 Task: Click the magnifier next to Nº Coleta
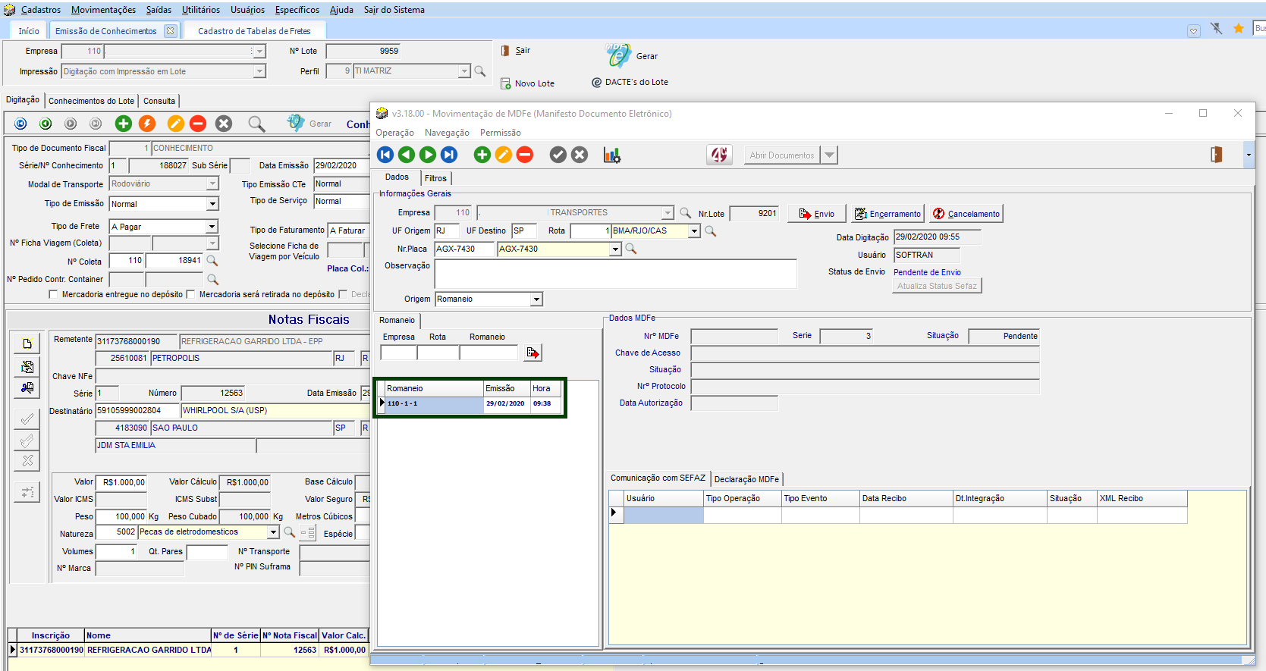(x=212, y=261)
